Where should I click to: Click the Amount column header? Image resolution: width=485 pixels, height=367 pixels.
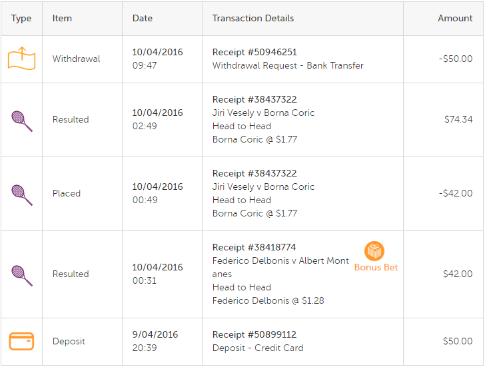455,18
